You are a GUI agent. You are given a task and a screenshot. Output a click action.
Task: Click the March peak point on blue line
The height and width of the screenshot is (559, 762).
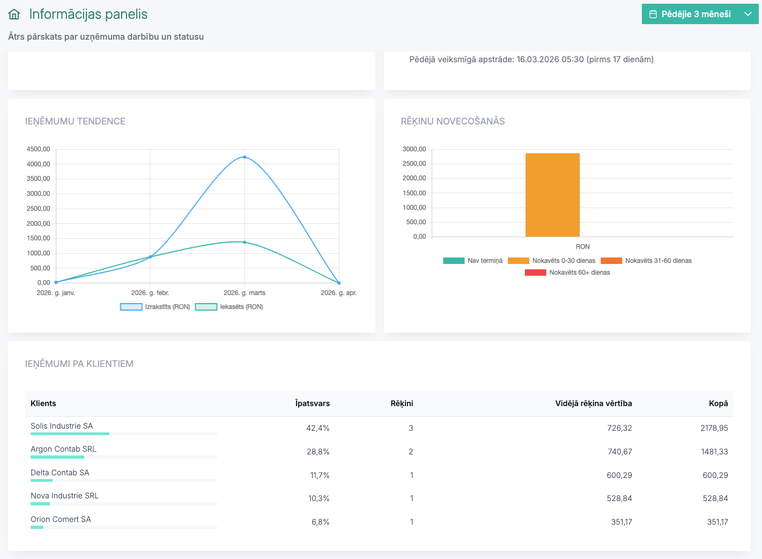point(245,157)
